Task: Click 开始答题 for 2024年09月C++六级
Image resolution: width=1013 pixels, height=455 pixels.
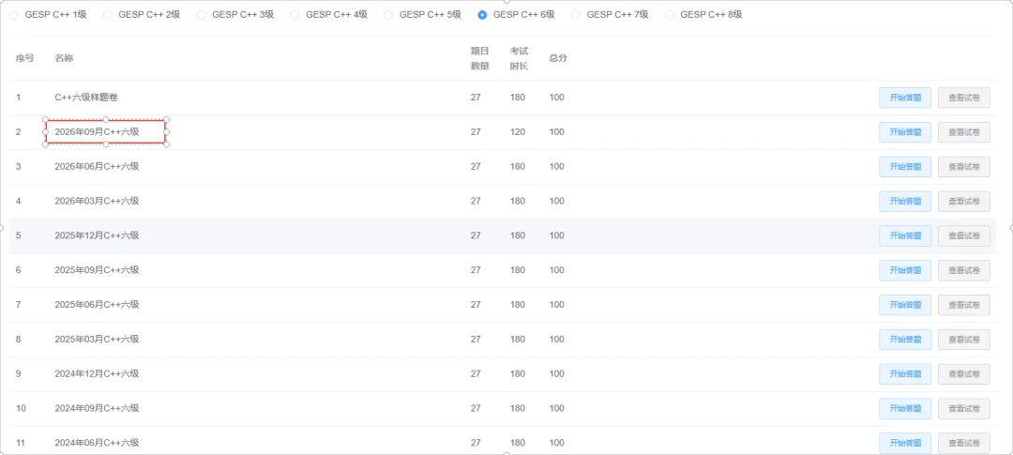Action: coord(904,408)
